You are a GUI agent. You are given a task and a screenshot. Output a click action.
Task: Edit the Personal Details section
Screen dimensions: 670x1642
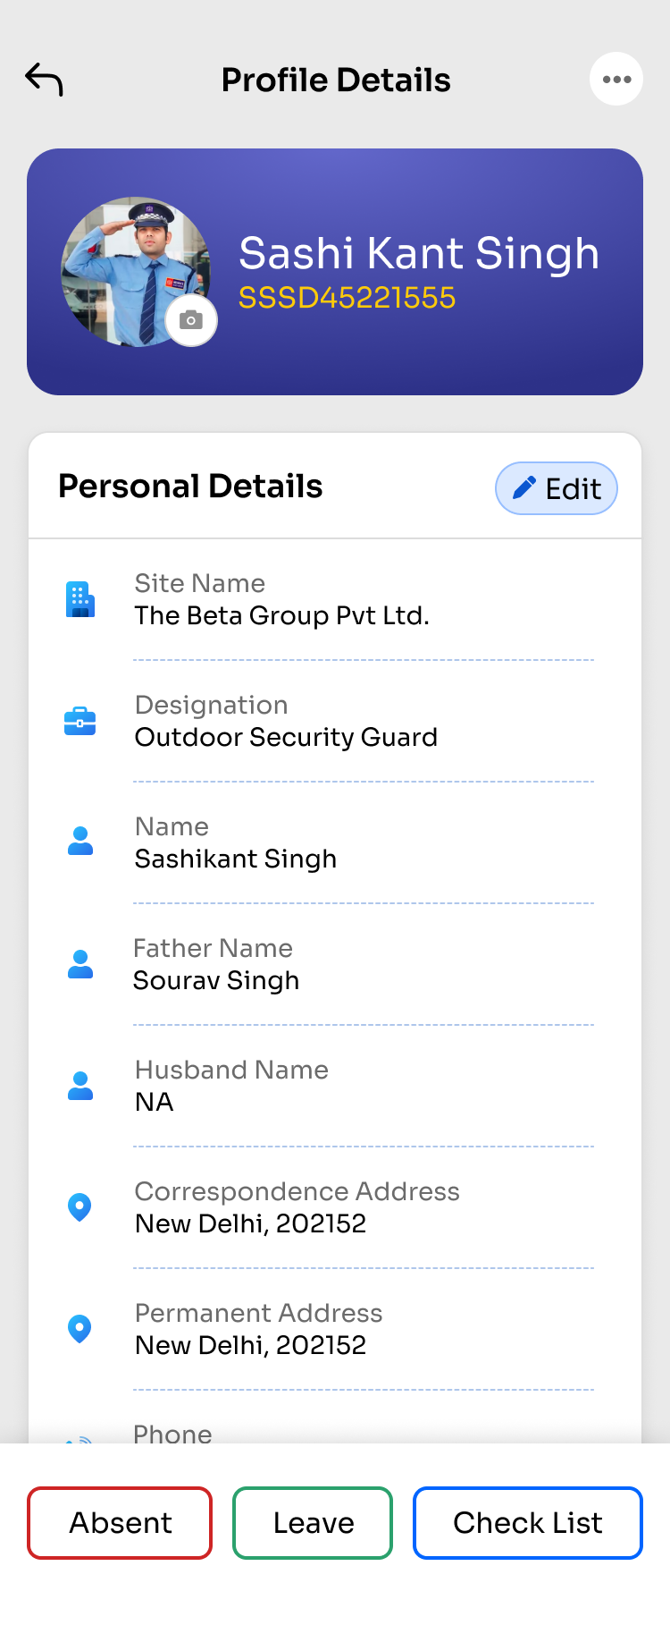pyautogui.click(x=557, y=488)
